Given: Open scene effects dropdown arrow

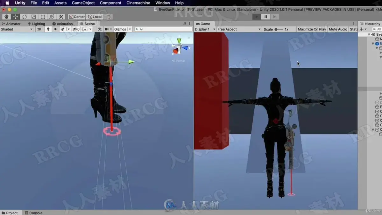Looking at the screenshot, I should coord(68,29).
